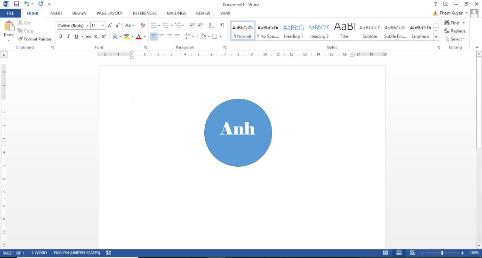Apply the red font color
This screenshot has width=482, height=258.
click(x=139, y=36)
